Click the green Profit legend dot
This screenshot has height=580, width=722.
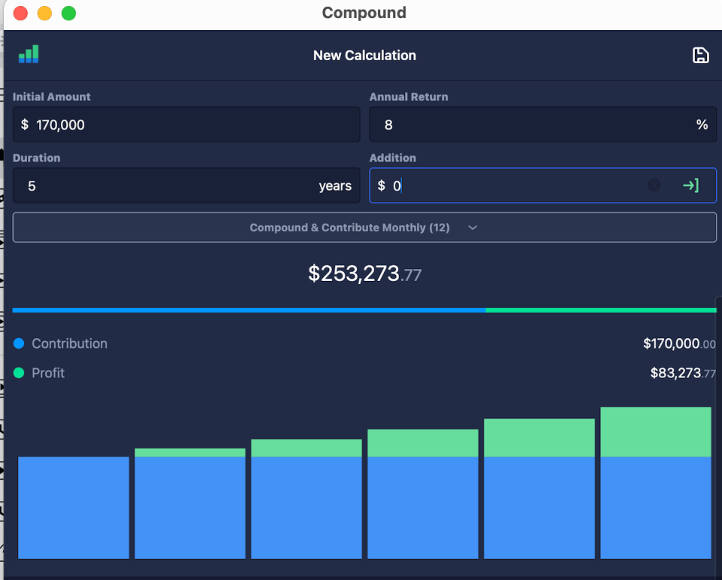click(x=19, y=373)
